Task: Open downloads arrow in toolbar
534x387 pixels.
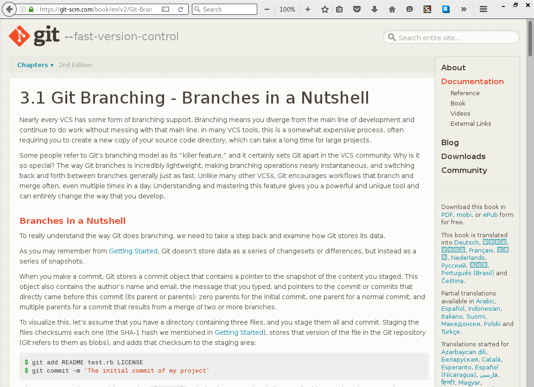Action: point(375,9)
